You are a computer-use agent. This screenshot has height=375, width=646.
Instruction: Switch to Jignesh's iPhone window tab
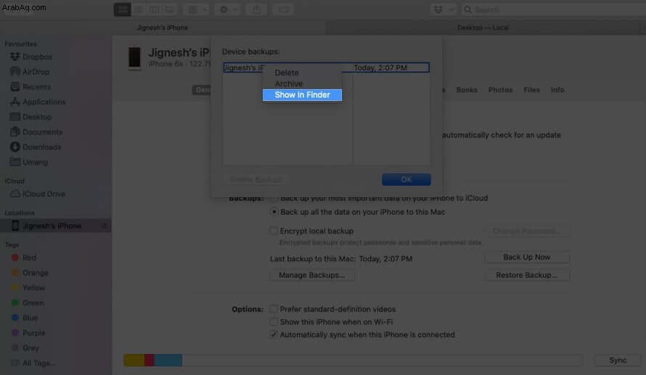pos(163,28)
